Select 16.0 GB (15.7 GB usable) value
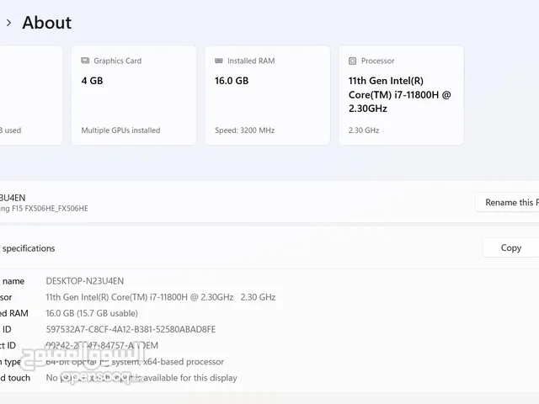Viewport: 539px width, 404px height. click(x=92, y=313)
